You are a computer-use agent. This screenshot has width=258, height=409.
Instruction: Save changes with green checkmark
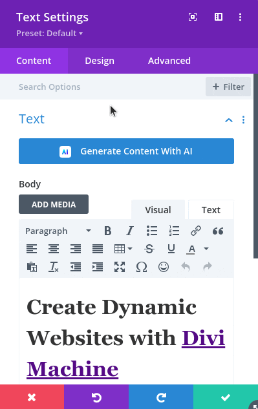(226, 397)
